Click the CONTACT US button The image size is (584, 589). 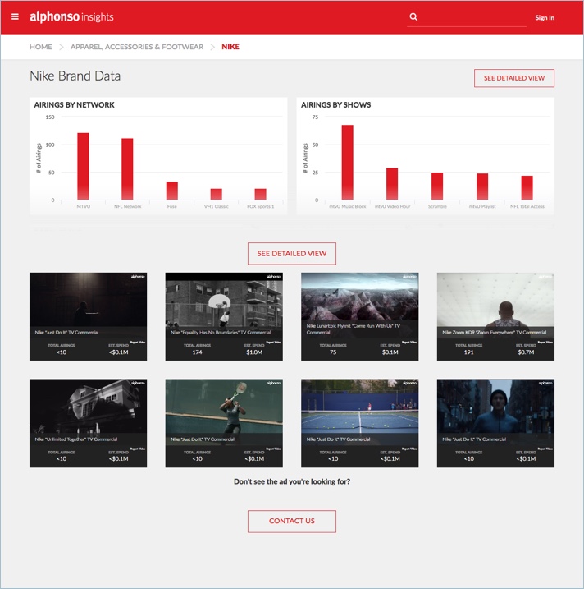pyautogui.click(x=292, y=521)
